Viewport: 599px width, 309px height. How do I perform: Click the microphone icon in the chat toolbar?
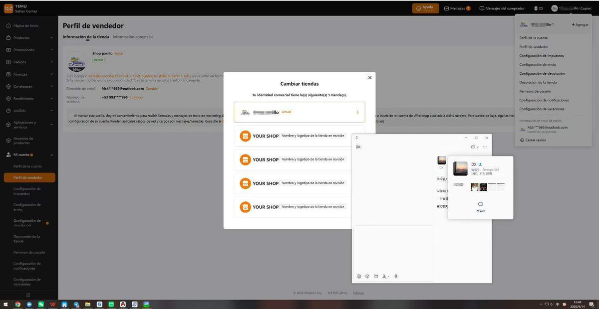click(396, 276)
